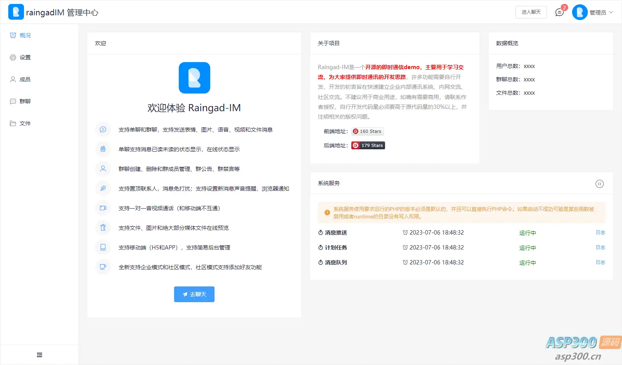Open 日志 for 计划任务
Viewport: 622px width, 365px height.
click(x=600, y=248)
